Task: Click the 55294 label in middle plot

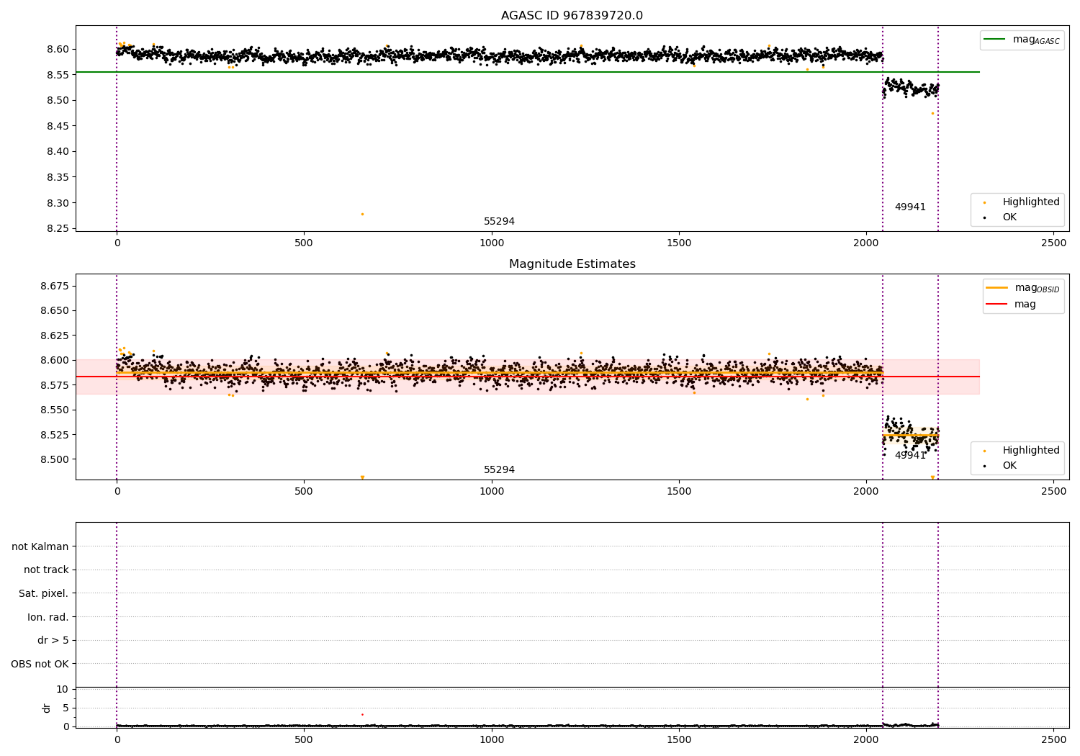Action: click(x=499, y=470)
